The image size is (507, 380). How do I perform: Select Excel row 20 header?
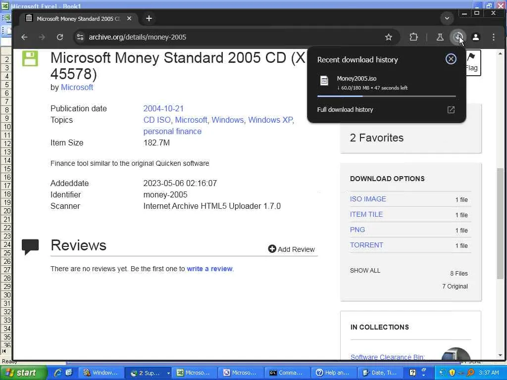(7, 211)
